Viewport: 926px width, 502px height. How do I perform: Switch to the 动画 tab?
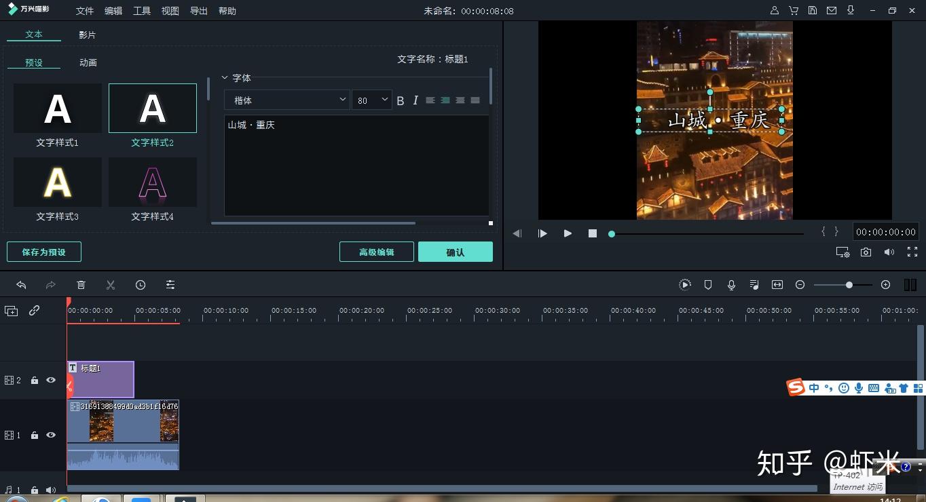(88, 62)
